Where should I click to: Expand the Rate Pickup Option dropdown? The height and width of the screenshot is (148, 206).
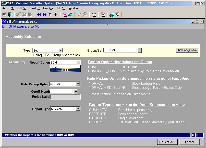78,84
